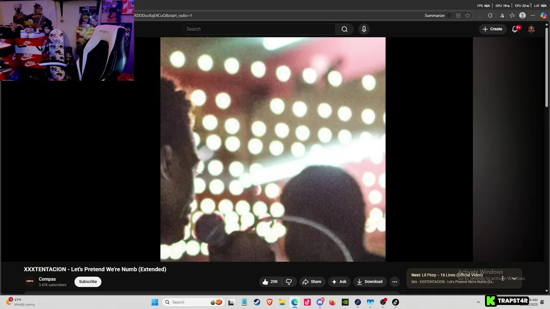Open NVIDIA app from the taskbar

pos(345,302)
